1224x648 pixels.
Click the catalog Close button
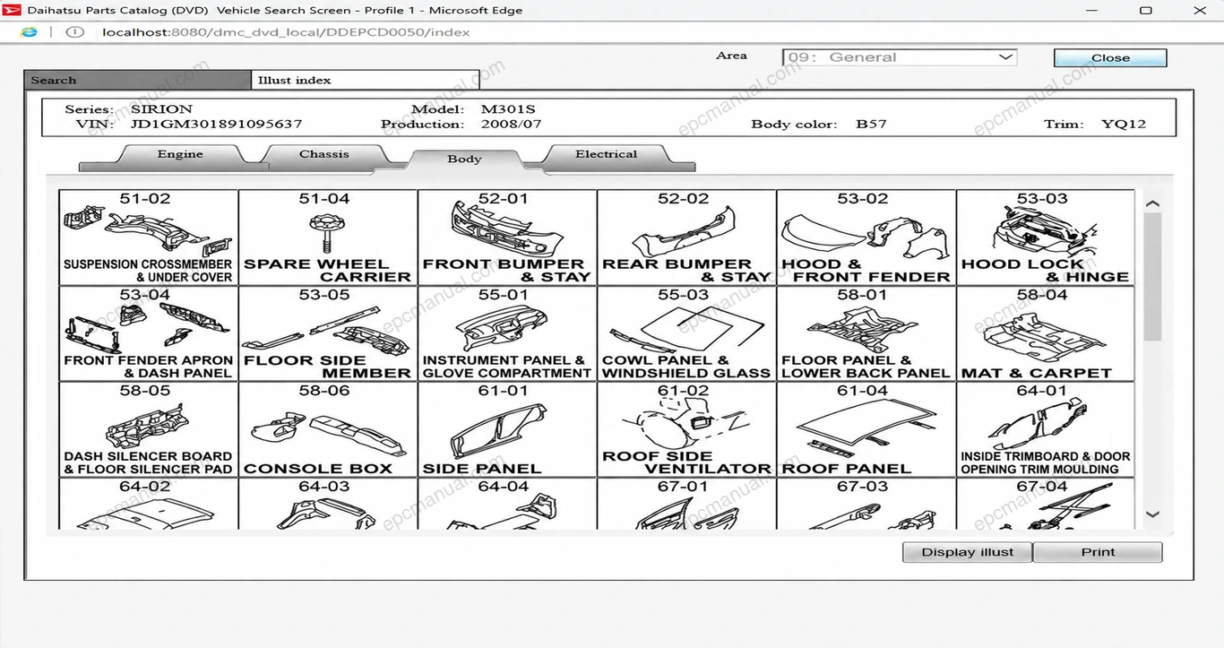1110,58
